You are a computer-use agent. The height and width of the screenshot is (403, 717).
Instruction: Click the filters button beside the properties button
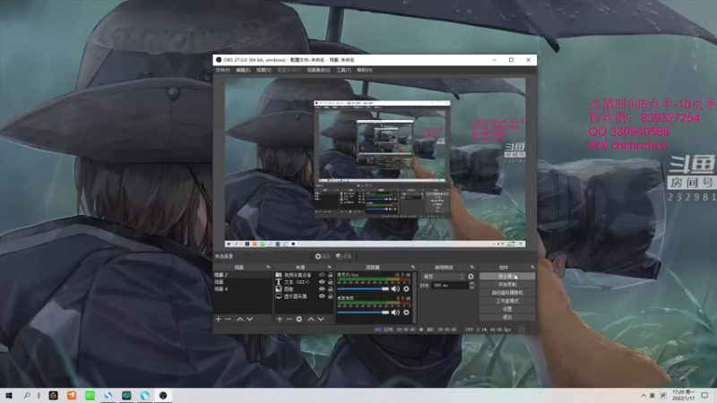344,256
